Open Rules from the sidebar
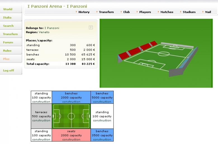Viewport: 218px width, 144px height. point(7,51)
